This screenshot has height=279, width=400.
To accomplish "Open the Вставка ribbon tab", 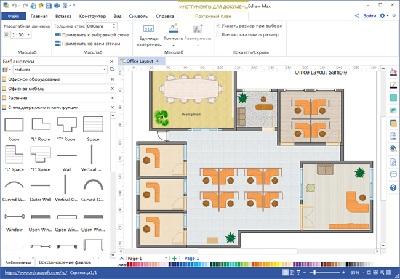I will [x=63, y=16].
